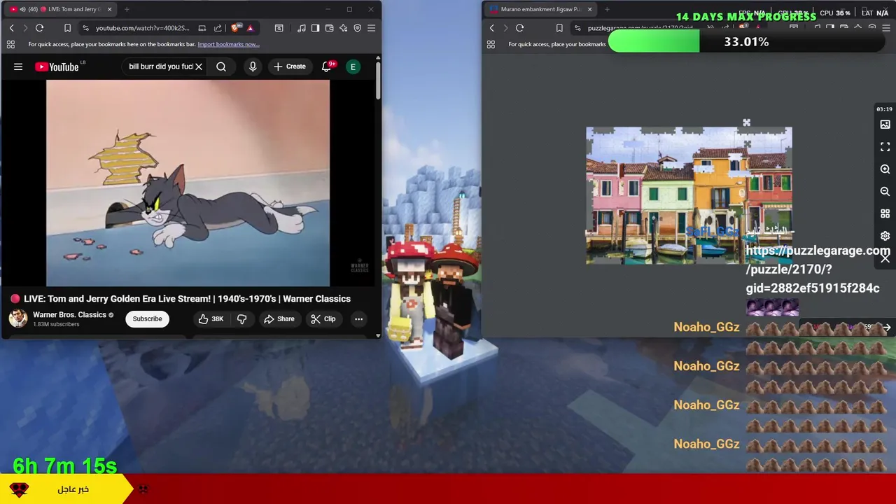
Task: Show puzzle preview image icon
Action: tap(885, 125)
